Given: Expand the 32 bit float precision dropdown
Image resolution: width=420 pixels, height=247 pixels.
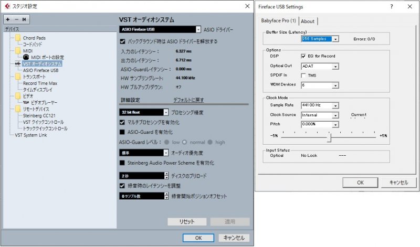Looking at the screenshot, I should (x=166, y=112).
